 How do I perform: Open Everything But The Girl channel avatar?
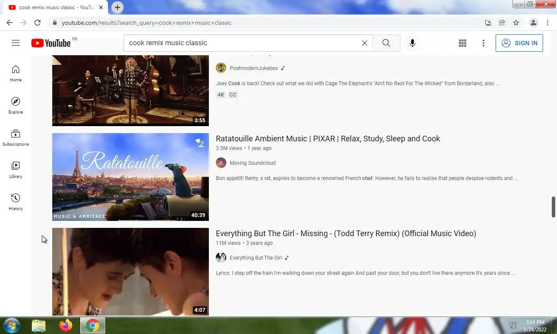(x=221, y=257)
